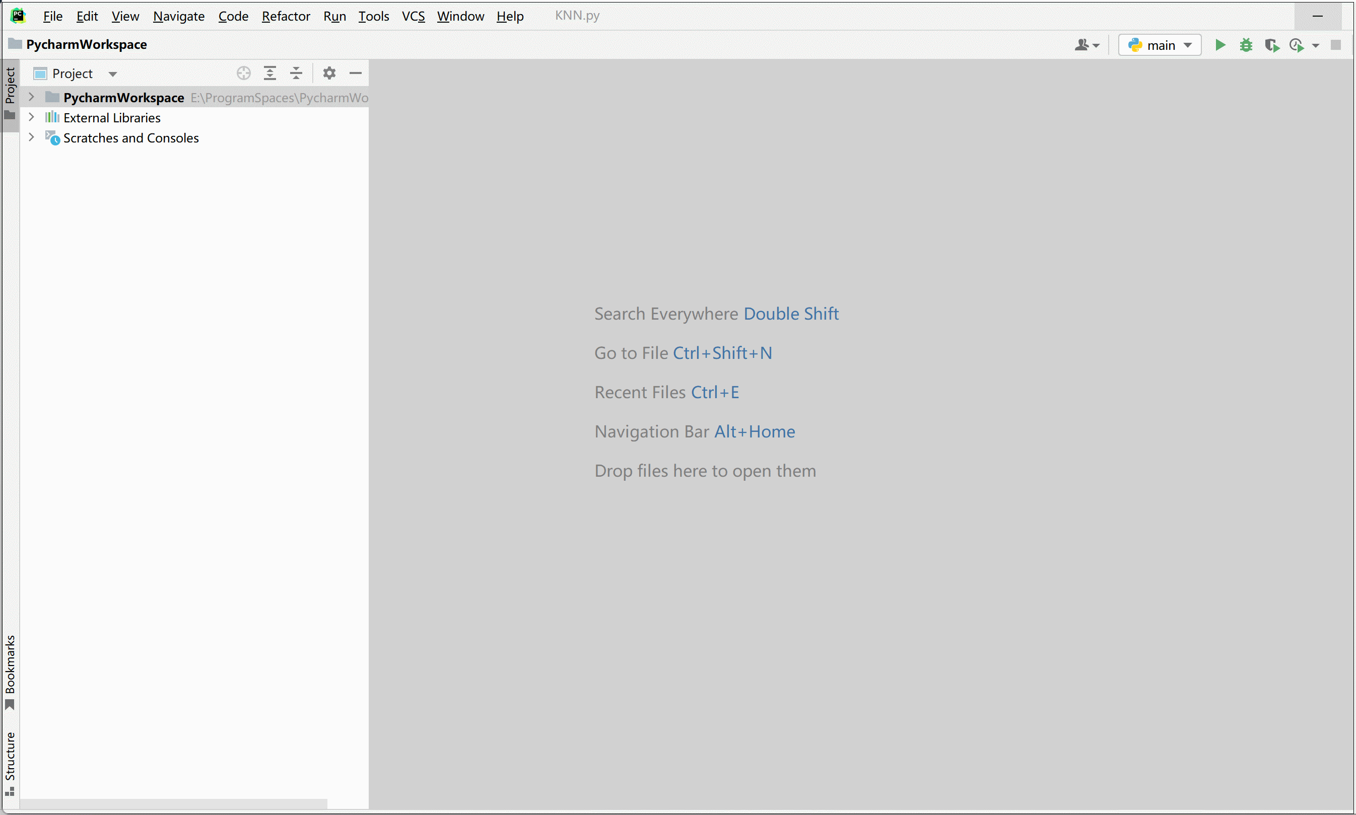Viewport: 1356px width, 815px height.
Task: Open the File menu
Action: [x=53, y=16]
